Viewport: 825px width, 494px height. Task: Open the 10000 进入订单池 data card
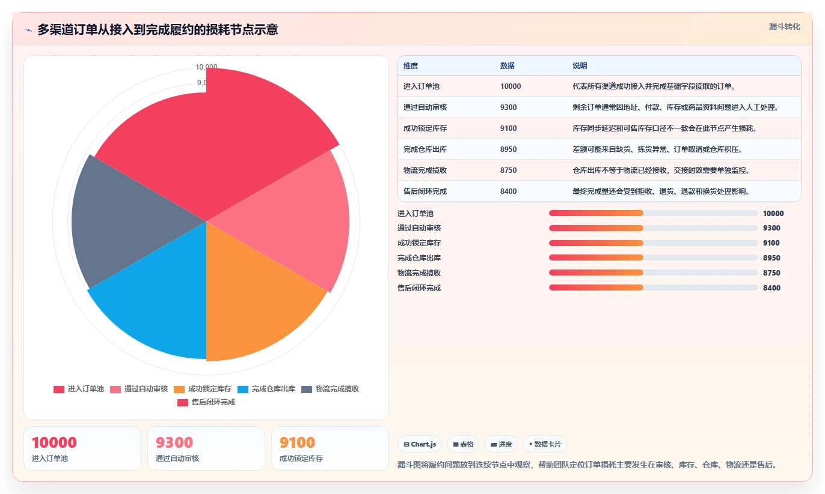[82, 448]
